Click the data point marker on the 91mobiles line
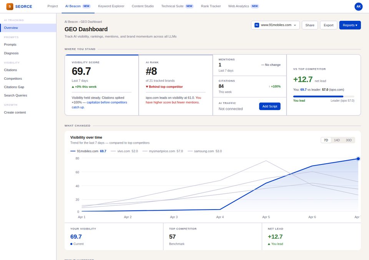The width and height of the screenshot is (369, 260). coord(358,159)
